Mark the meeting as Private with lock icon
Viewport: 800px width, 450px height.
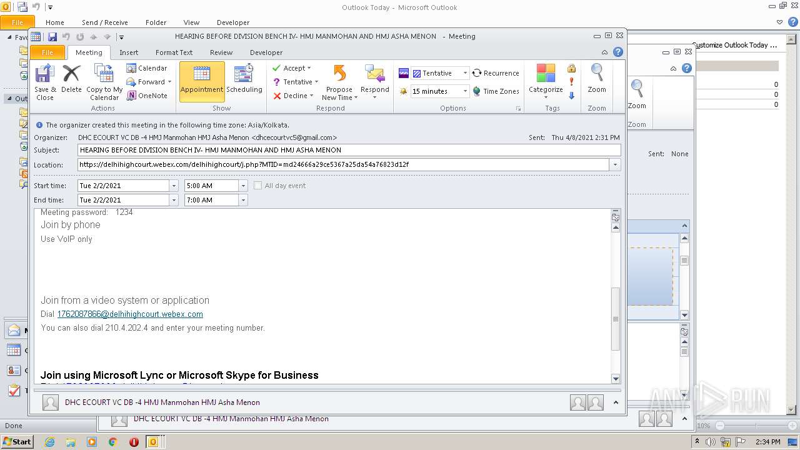571,68
